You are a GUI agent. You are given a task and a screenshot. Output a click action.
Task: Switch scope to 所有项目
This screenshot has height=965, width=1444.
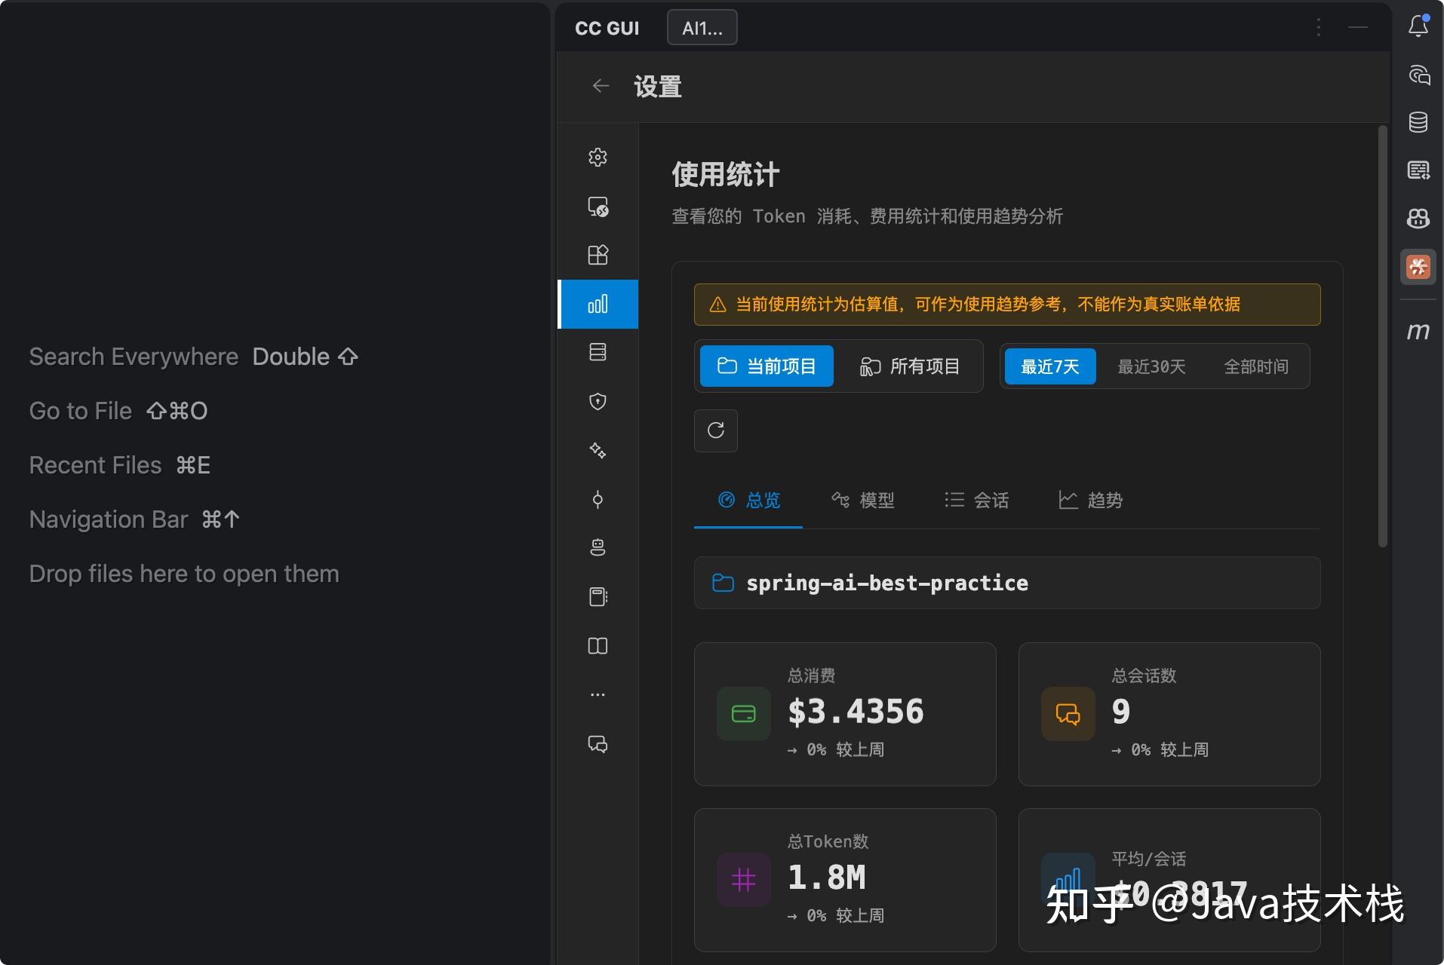tap(910, 366)
